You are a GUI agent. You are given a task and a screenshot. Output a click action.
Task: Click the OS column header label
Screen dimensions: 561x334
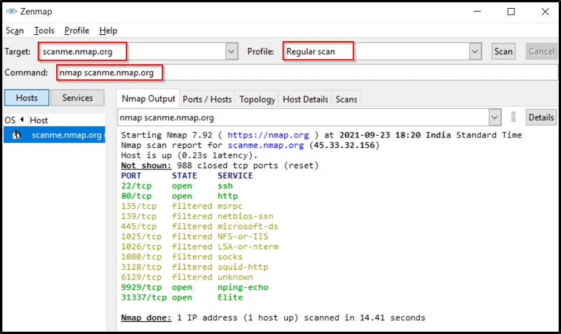tap(10, 120)
